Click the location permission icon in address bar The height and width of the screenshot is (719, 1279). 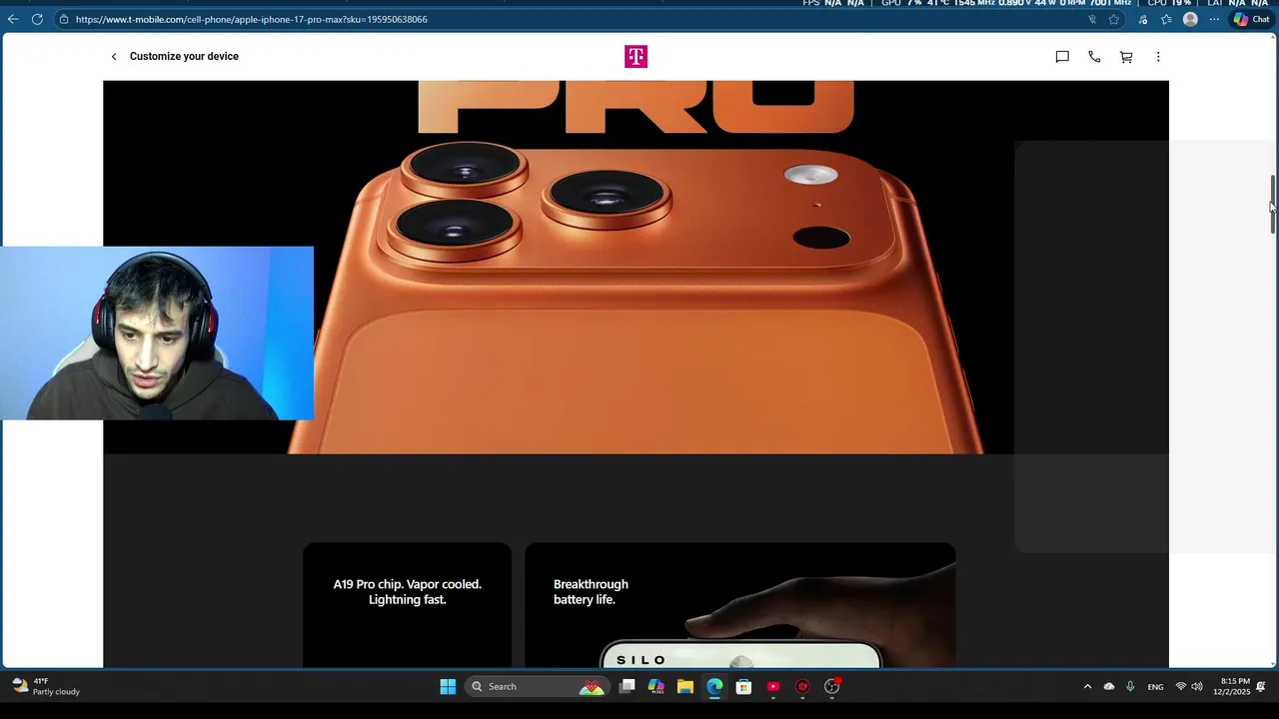[x=1091, y=19]
